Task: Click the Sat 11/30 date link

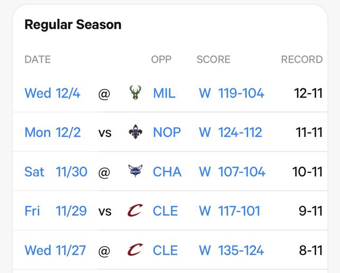Action: 56,171
